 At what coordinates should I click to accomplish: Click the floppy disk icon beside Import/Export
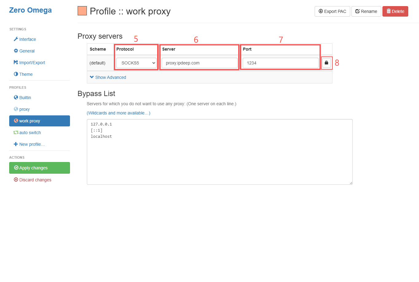pyautogui.click(x=16, y=62)
